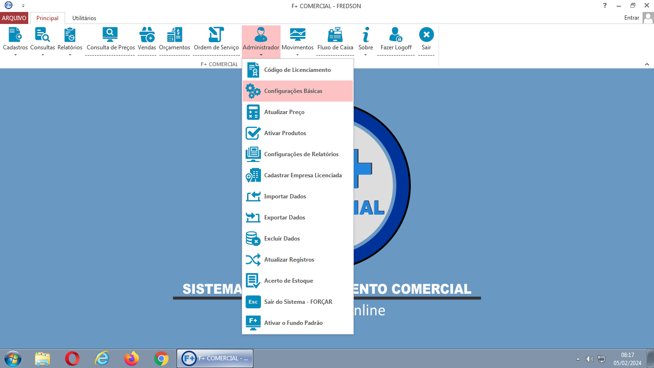Screen dimensions: 654x368
Task: Open the Consultas magnifier icon
Action: (43, 34)
